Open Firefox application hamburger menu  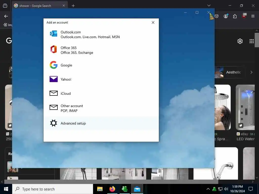coord(253,16)
